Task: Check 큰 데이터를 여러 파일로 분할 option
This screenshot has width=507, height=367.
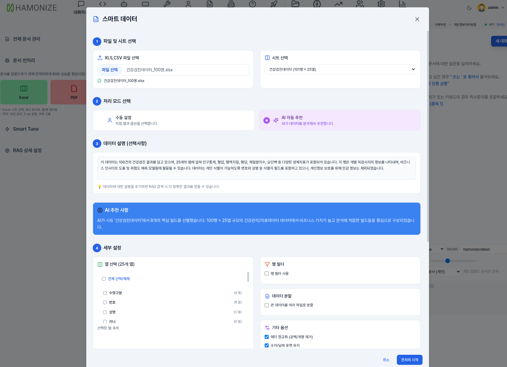Action: click(267, 305)
